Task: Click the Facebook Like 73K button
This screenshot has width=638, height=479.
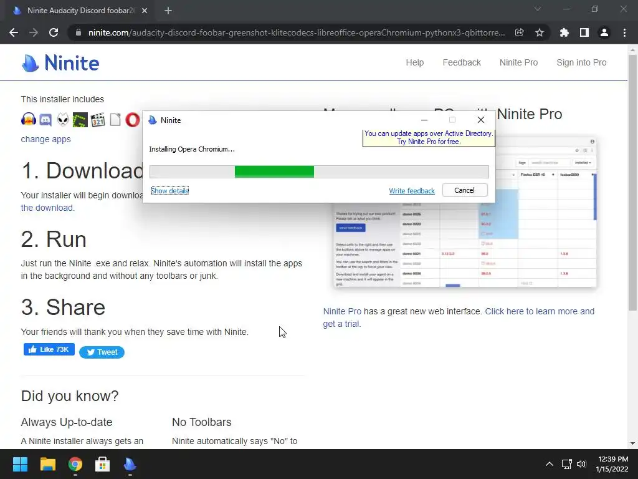Action: pyautogui.click(x=49, y=349)
